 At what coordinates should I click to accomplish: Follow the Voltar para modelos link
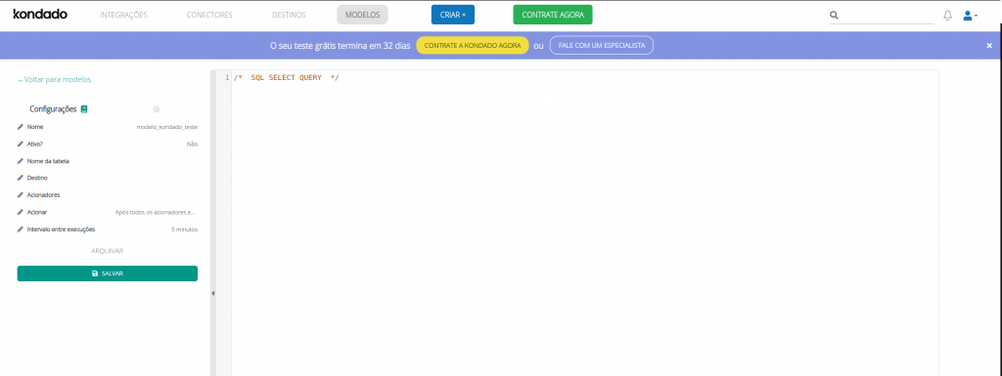[x=55, y=80]
